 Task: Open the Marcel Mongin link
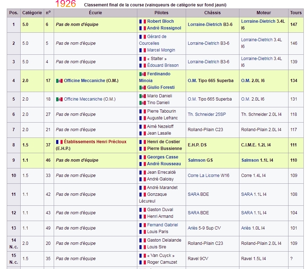[161, 50]
